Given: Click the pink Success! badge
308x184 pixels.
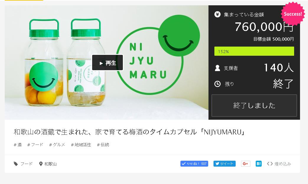Looking at the screenshot, I should click(x=293, y=14).
